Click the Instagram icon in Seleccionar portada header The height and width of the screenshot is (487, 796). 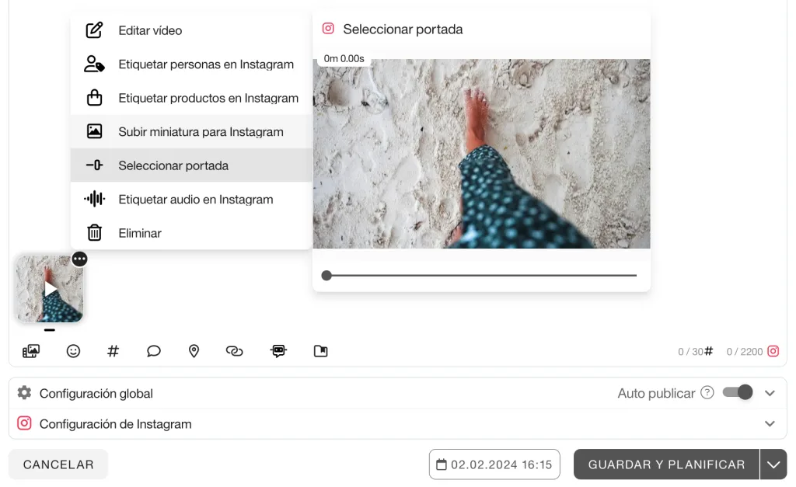329,29
